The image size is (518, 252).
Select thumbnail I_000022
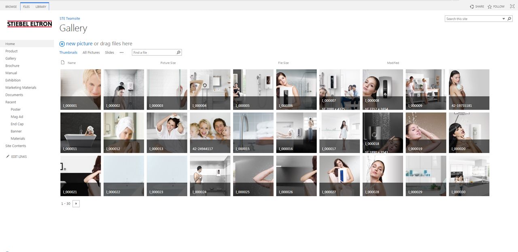tap(124, 176)
